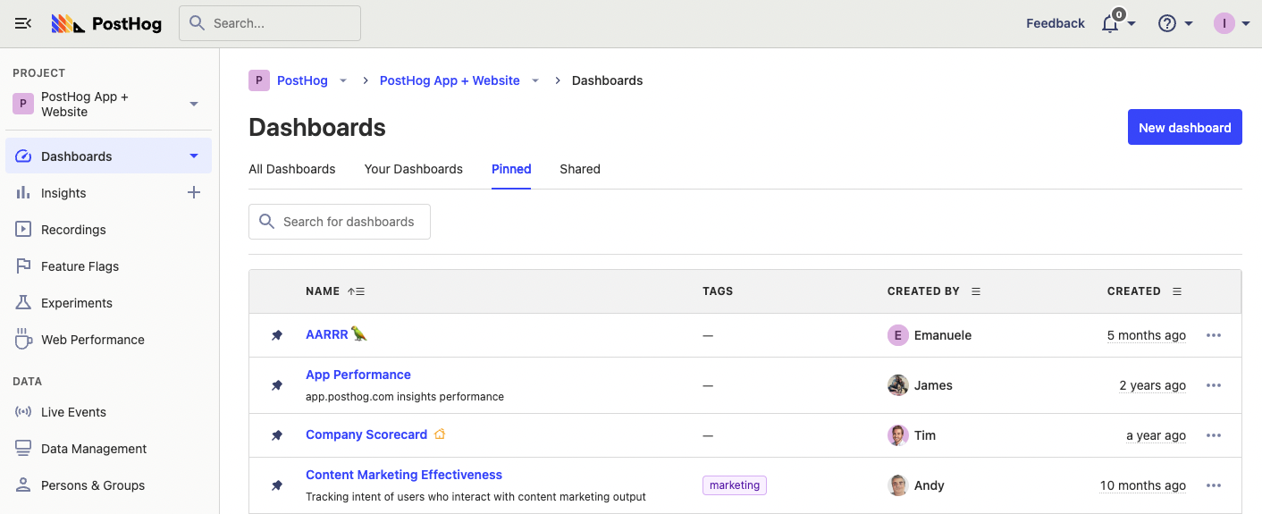The image size is (1262, 514).
Task: Collapse the sidebar with the hamburger icon
Action: tap(23, 23)
